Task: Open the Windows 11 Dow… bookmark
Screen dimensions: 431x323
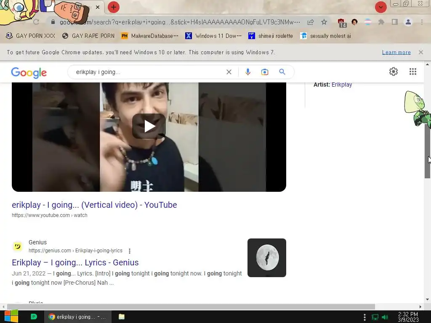Action: 213,36
